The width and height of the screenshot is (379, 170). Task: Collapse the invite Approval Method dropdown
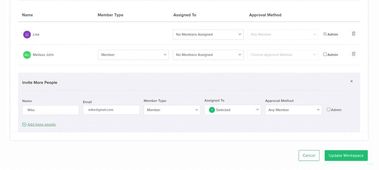tap(294, 110)
